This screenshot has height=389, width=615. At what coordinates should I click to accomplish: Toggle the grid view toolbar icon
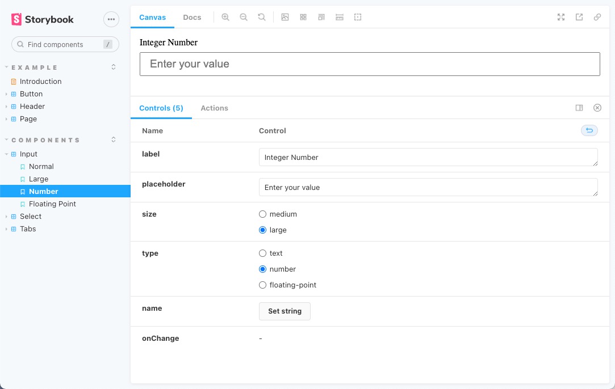tap(303, 17)
